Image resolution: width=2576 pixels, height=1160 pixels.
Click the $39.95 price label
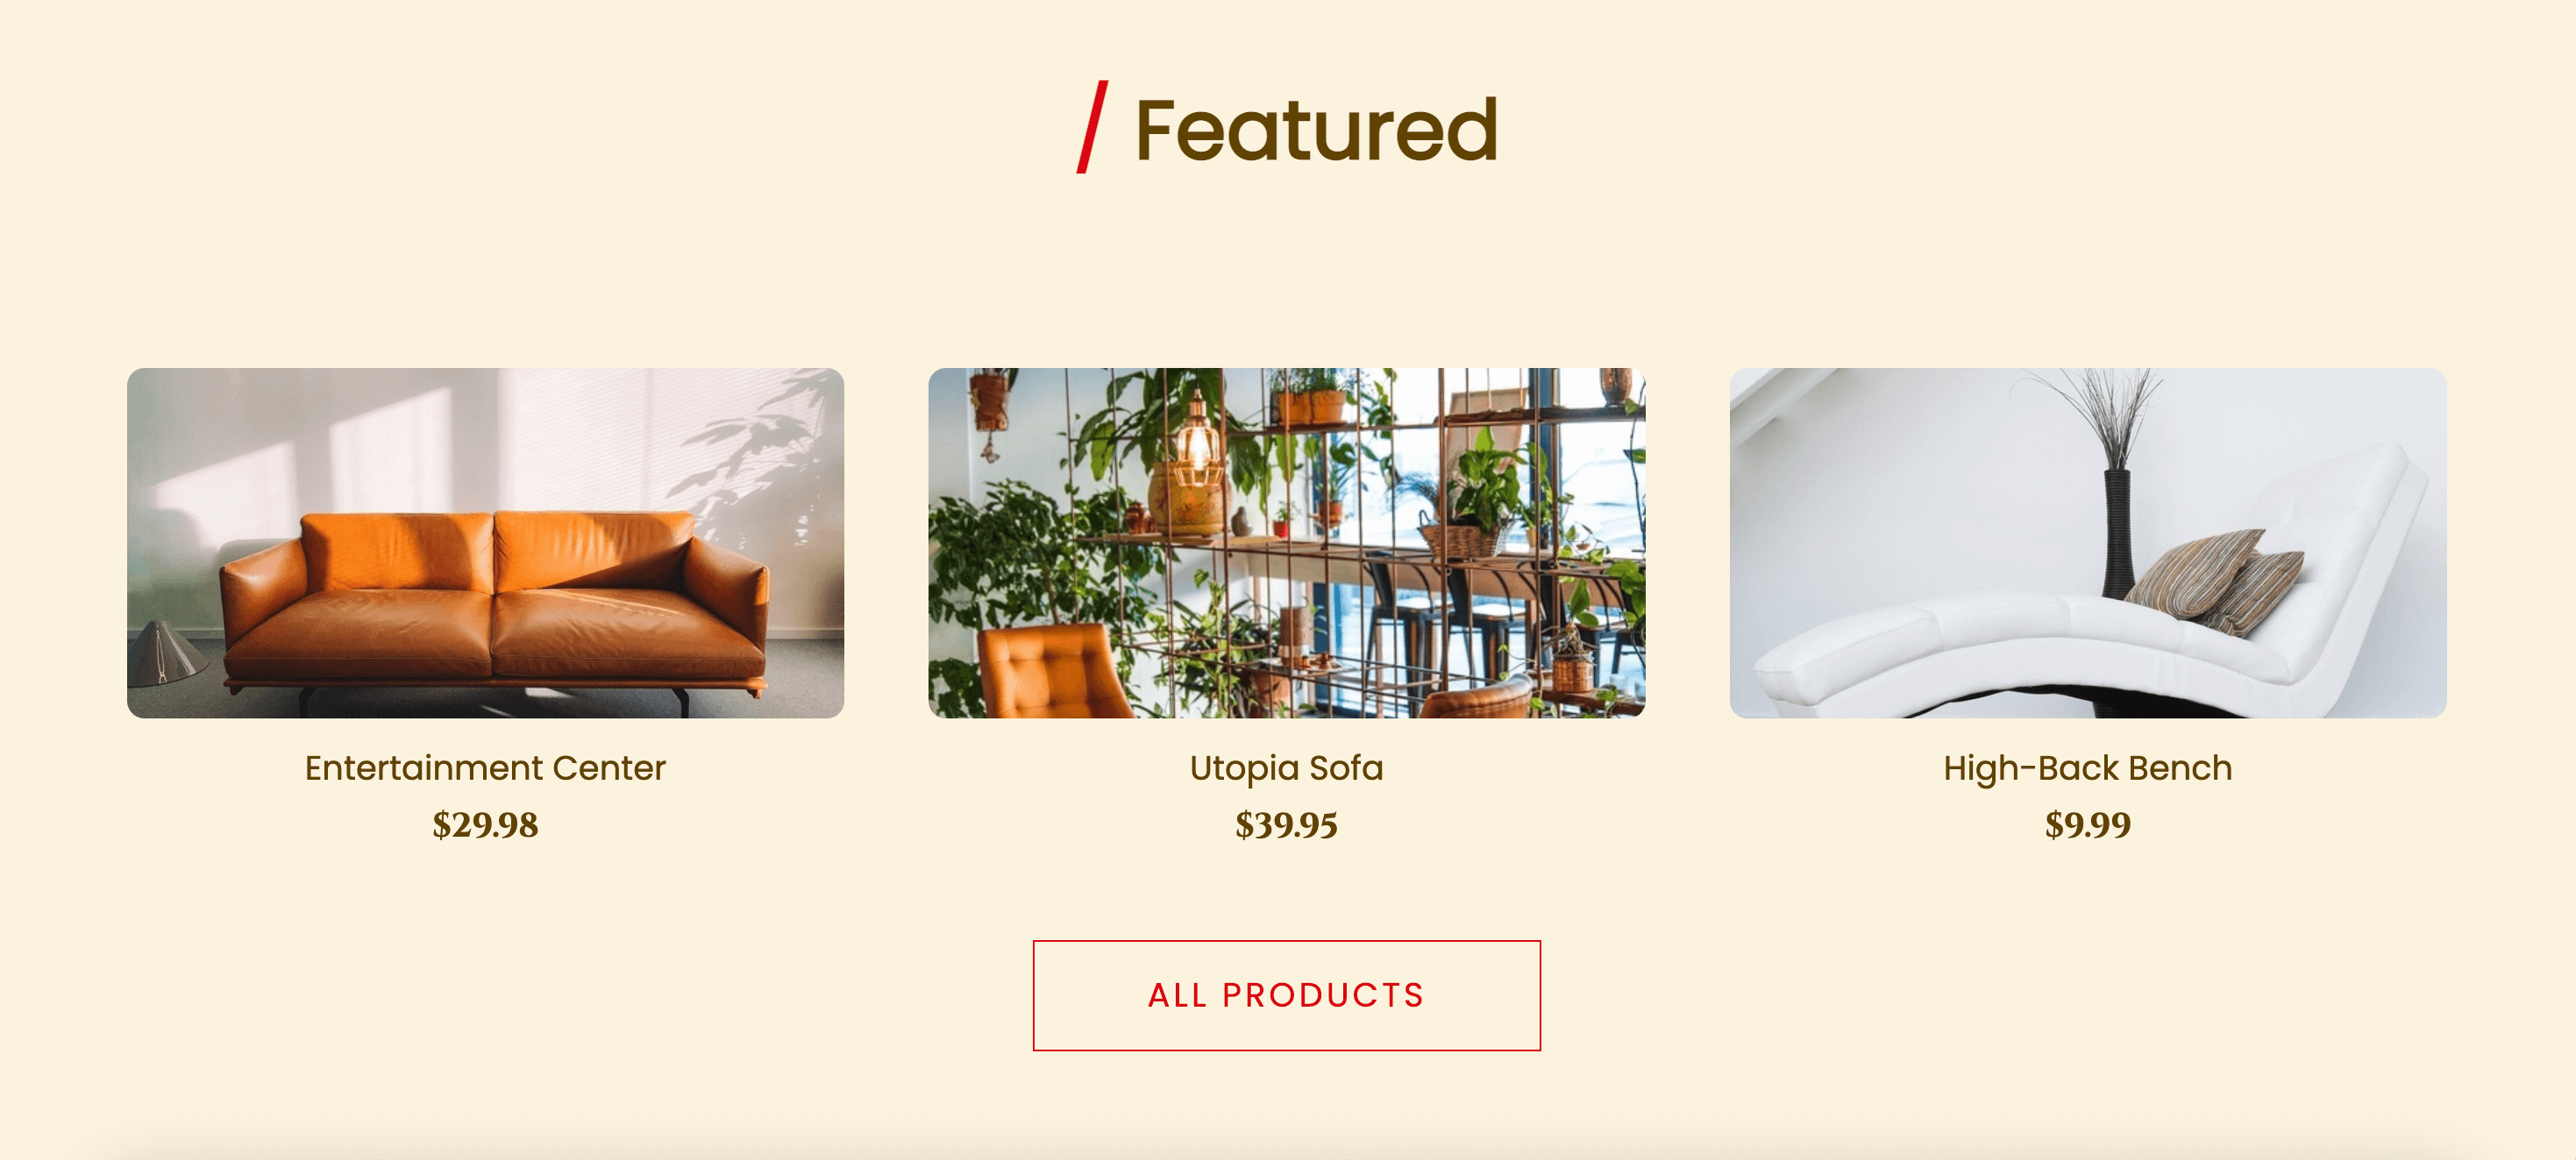tap(1286, 824)
